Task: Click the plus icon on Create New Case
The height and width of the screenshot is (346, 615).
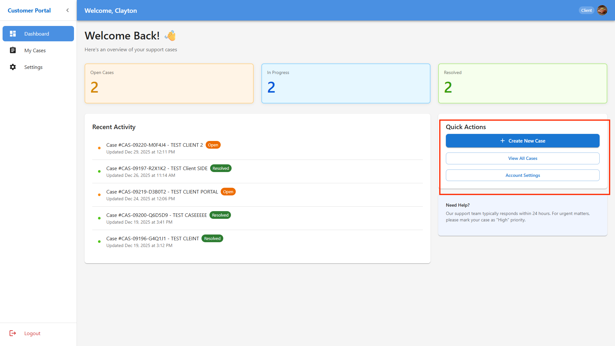Action: (503, 141)
